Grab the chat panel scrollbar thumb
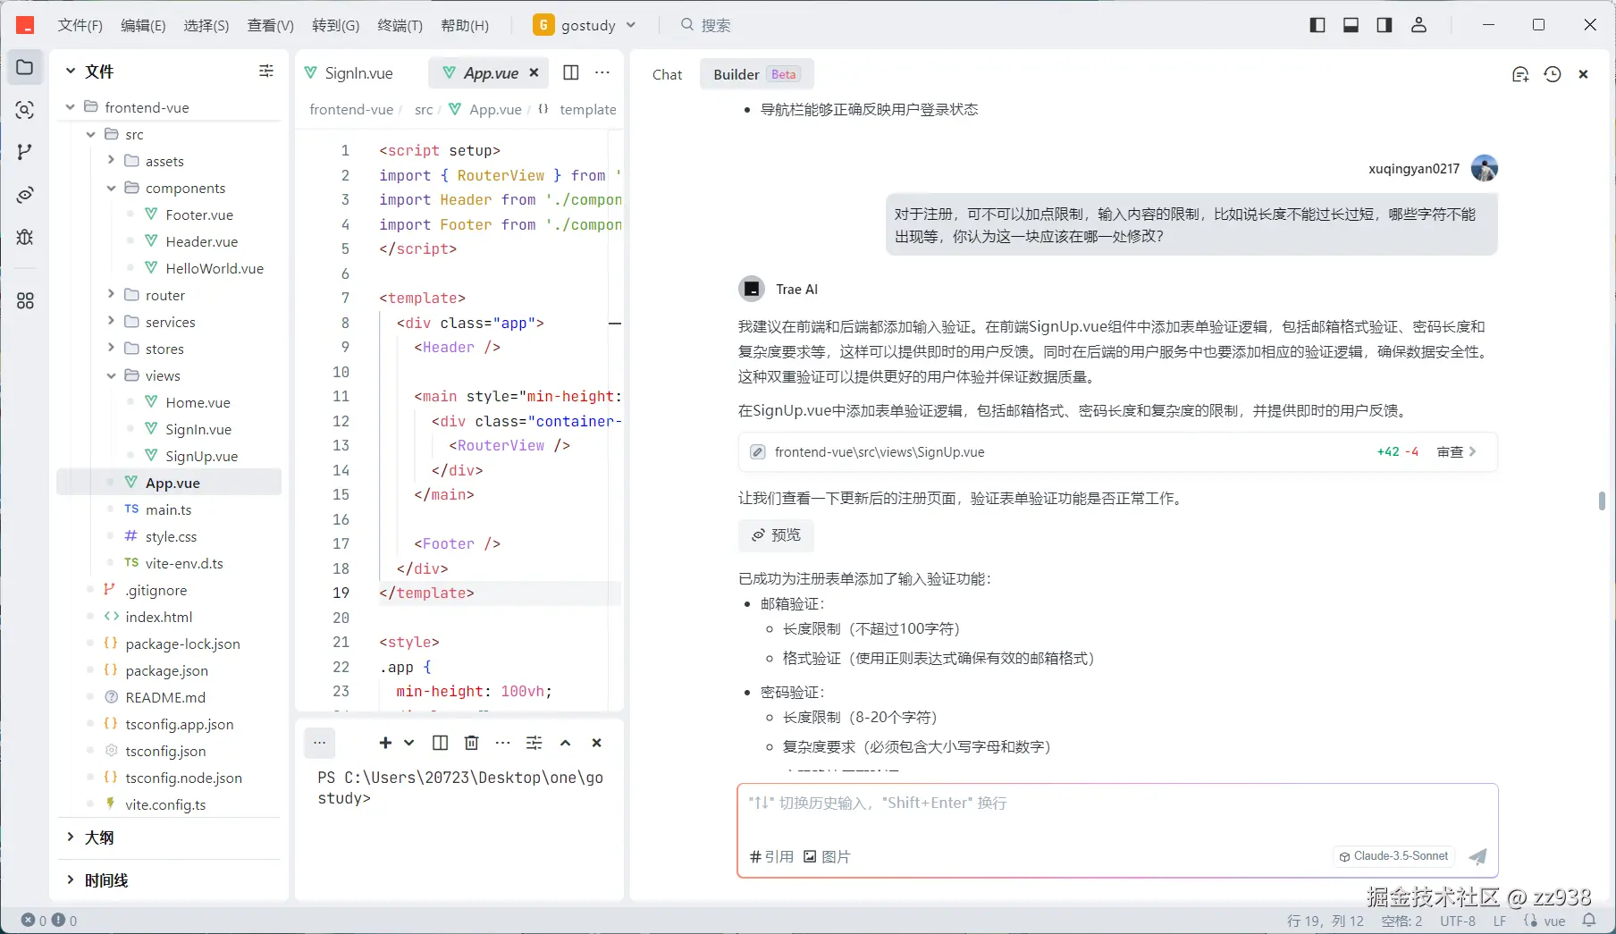Viewport: 1616px width, 934px height. coord(1602,501)
